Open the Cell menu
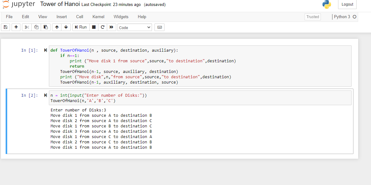Image resolution: width=371 pixels, height=185 pixels. point(80,17)
